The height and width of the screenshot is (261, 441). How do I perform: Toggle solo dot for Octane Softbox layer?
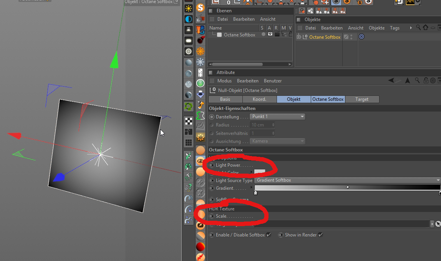pyautogui.click(x=263, y=34)
